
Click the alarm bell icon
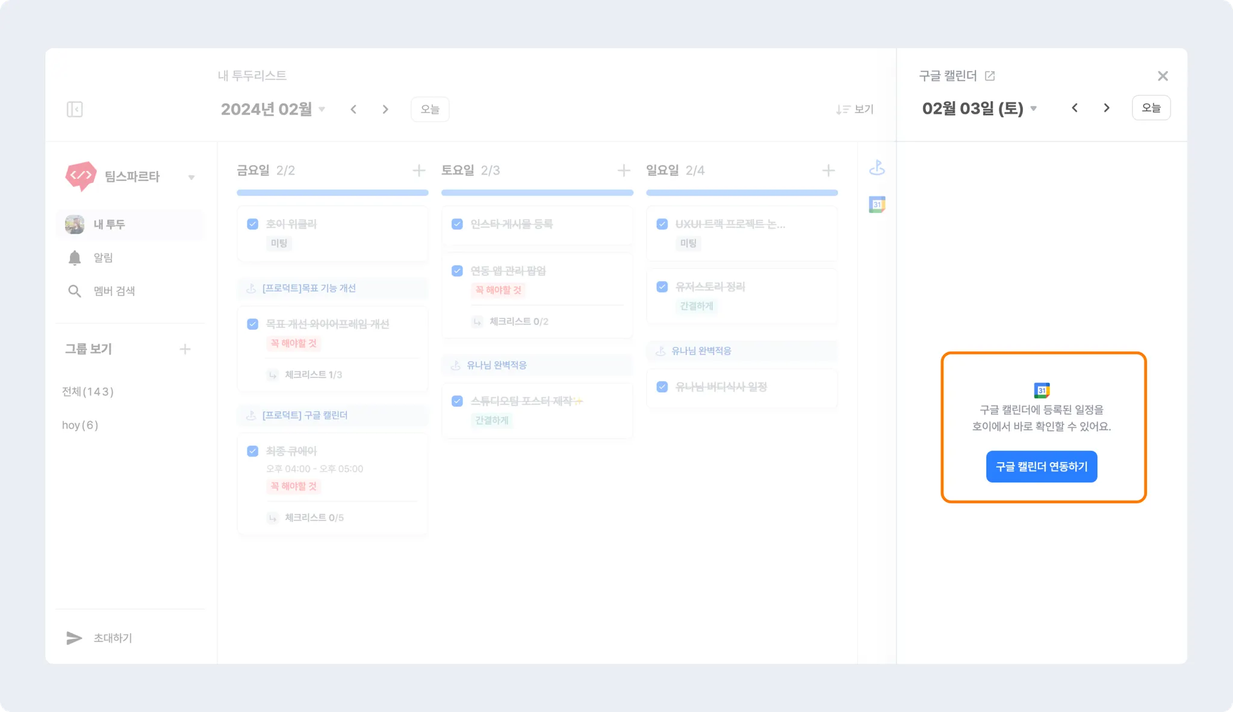click(x=75, y=258)
